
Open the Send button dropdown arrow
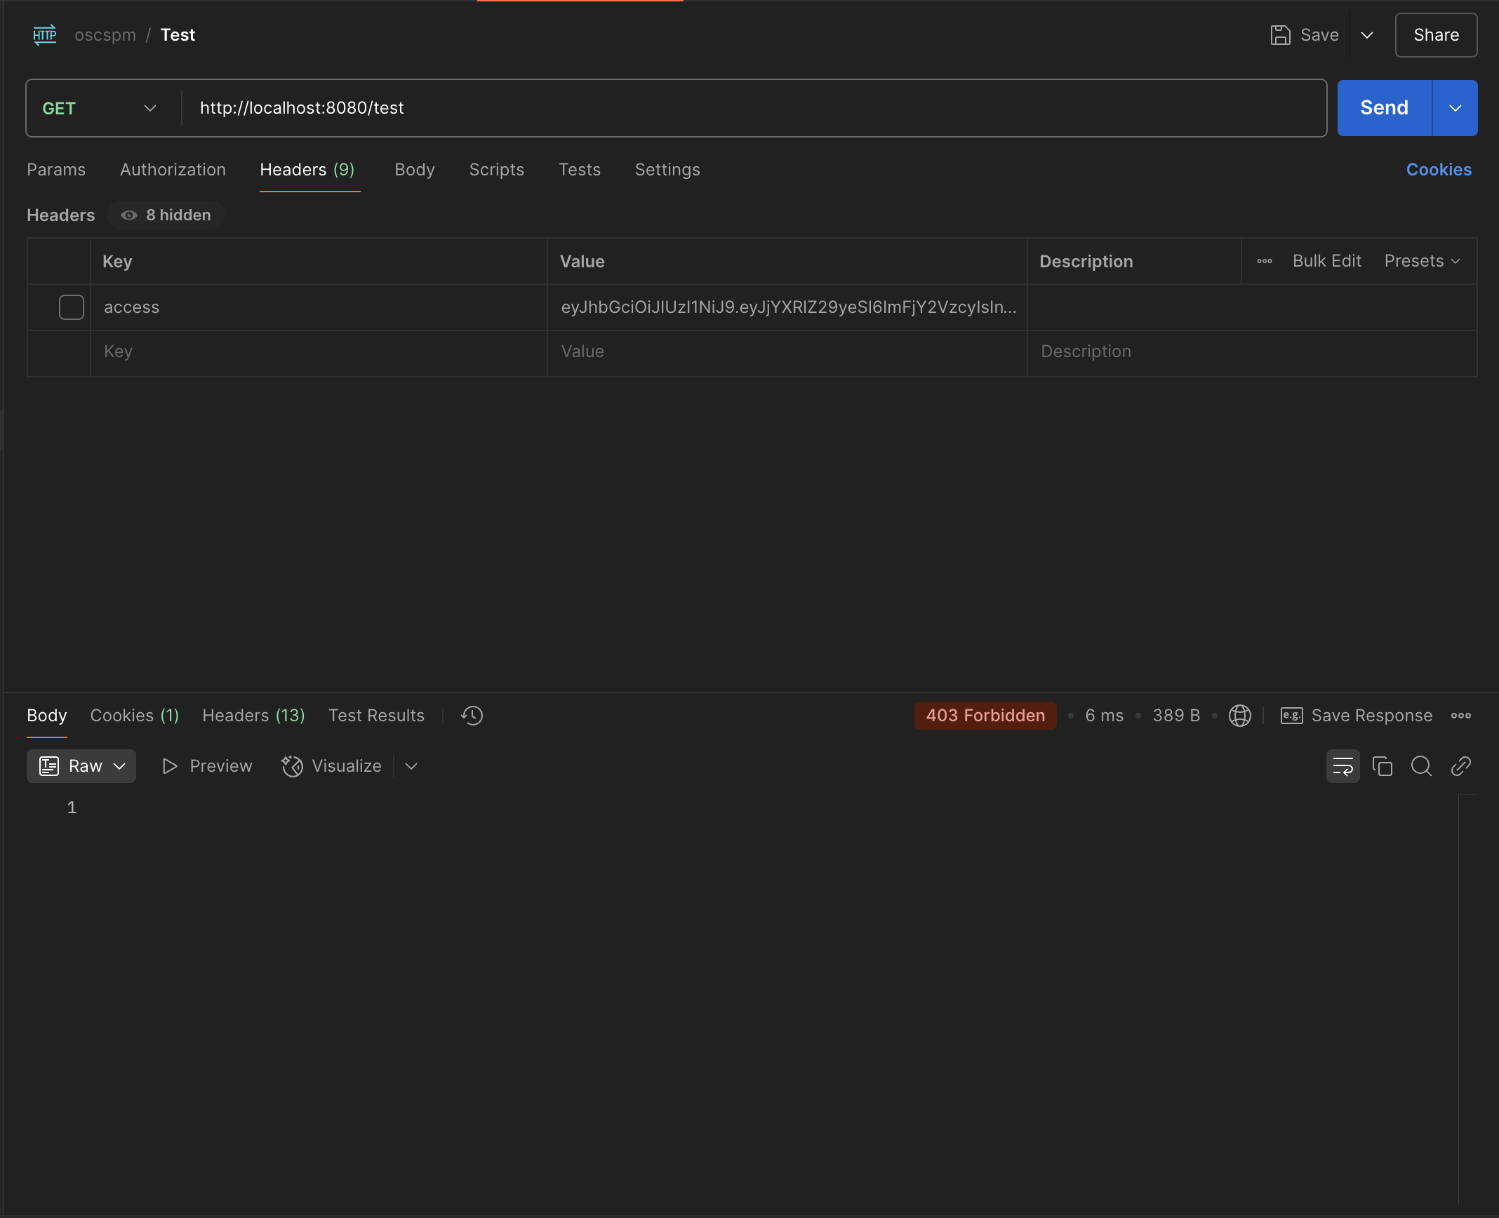tap(1455, 108)
